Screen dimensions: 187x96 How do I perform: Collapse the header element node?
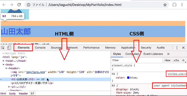[x=6, y=68]
